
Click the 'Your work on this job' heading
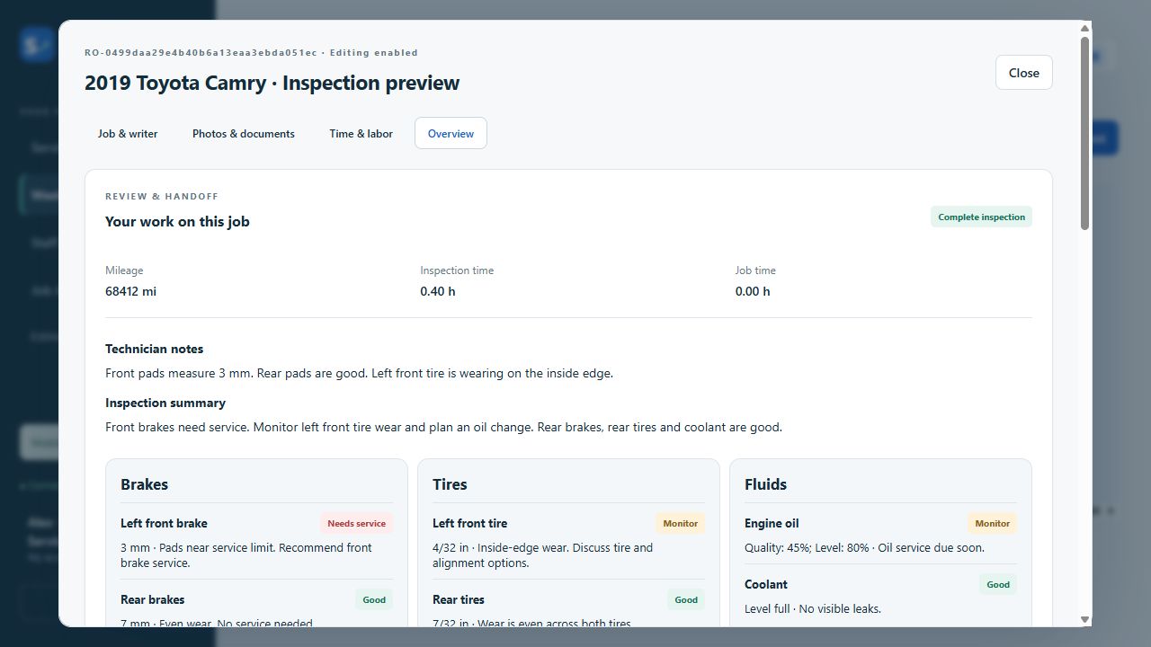pos(177,221)
